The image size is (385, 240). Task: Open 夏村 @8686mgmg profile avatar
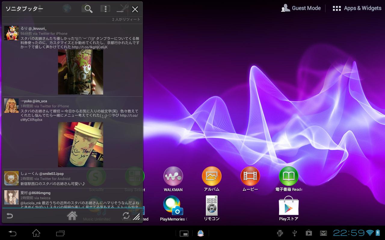[11, 197]
